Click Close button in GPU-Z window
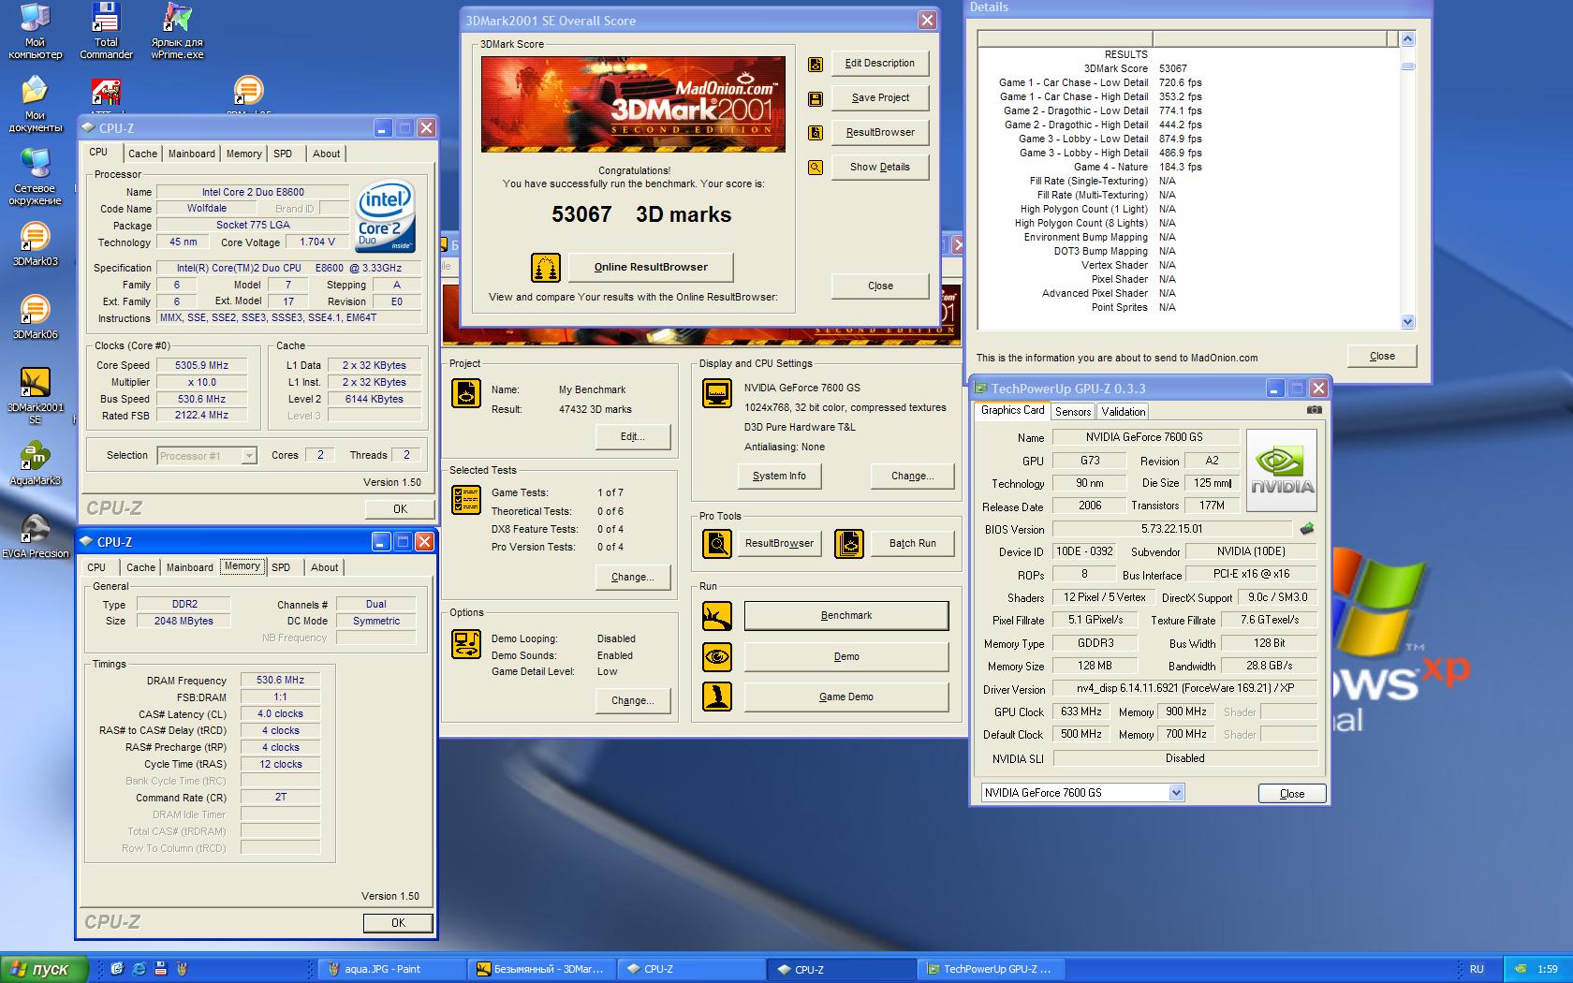The width and height of the screenshot is (1573, 983). [x=1292, y=794]
